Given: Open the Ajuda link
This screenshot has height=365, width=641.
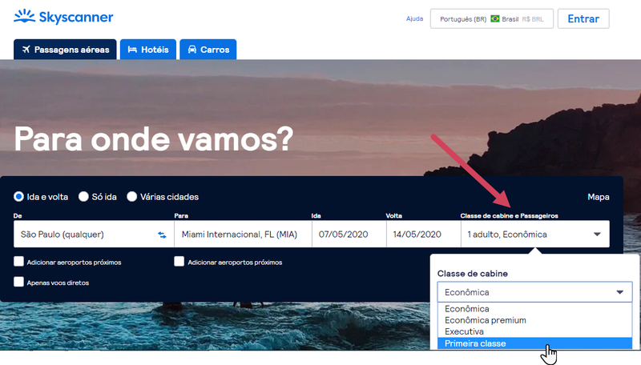Looking at the screenshot, I should (414, 18).
